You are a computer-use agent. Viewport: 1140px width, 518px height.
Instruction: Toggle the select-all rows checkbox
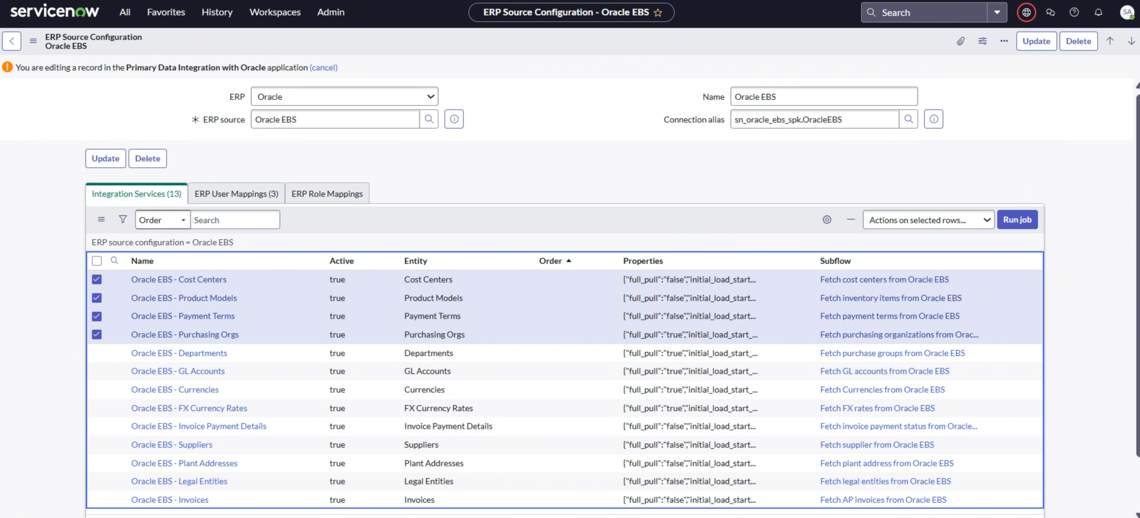[97, 261]
